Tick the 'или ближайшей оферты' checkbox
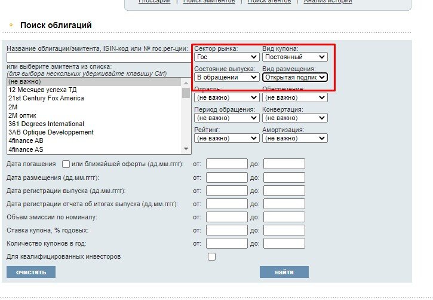 click(66, 164)
